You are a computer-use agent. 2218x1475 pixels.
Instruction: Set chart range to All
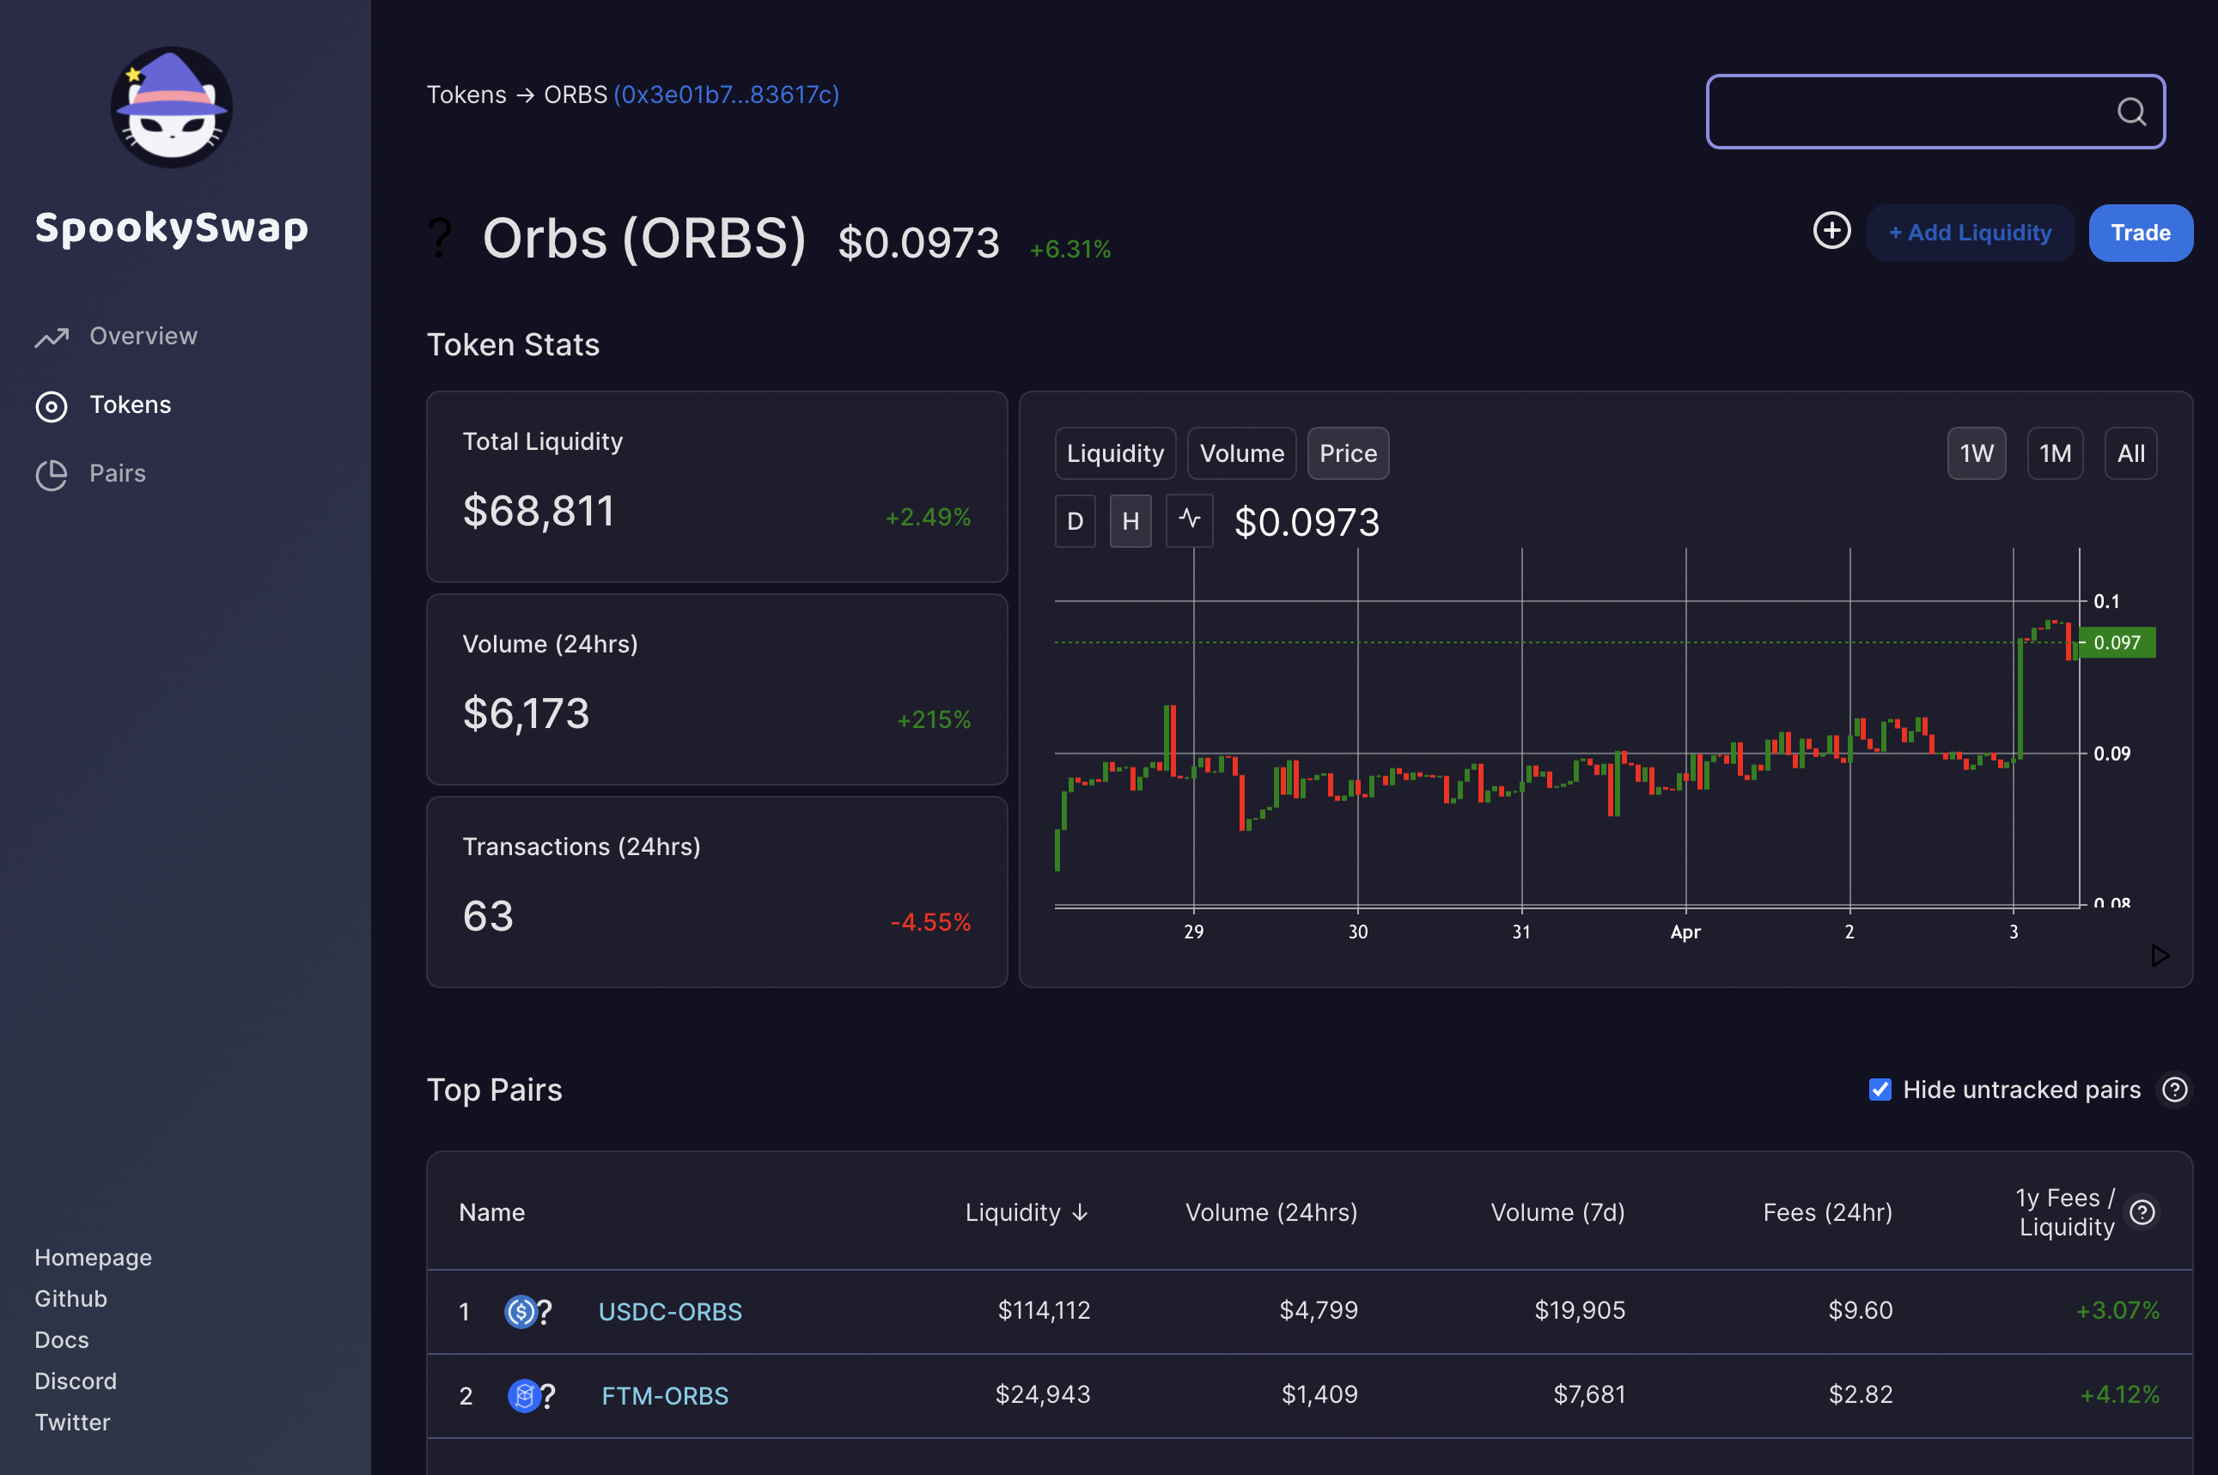click(x=2130, y=453)
